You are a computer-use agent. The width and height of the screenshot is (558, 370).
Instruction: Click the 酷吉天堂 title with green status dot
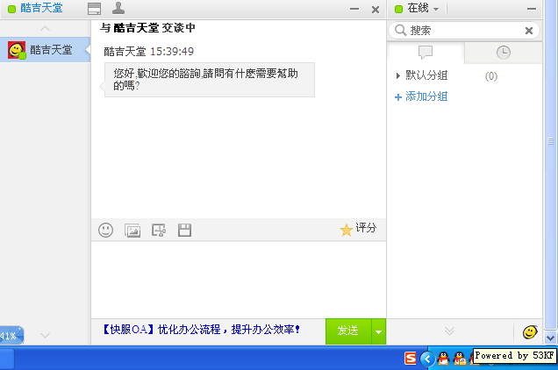click(x=36, y=8)
